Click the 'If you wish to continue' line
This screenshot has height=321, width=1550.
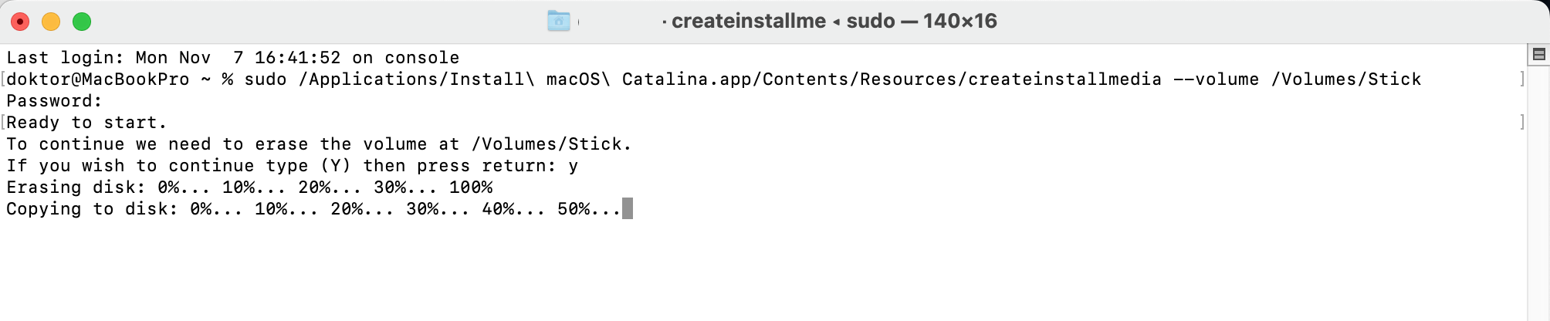click(292, 165)
